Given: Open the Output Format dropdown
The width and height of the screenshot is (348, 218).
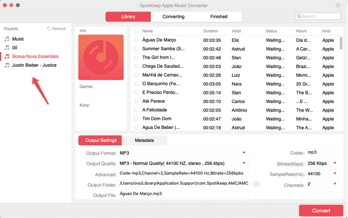Looking at the screenshot, I should [x=243, y=152].
